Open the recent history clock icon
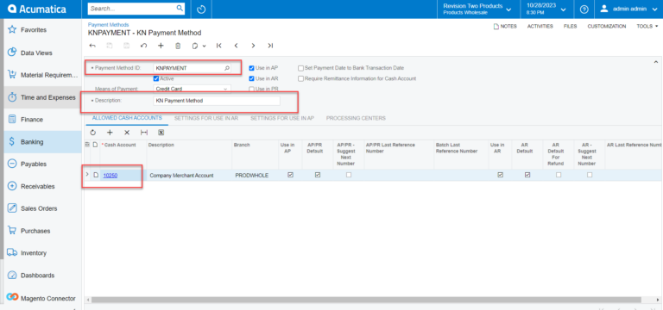Image resolution: width=663 pixels, height=310 pixels. tap(201, 9)
